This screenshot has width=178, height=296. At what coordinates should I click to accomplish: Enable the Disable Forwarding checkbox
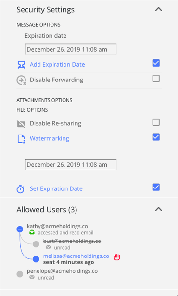coord(156,79)
